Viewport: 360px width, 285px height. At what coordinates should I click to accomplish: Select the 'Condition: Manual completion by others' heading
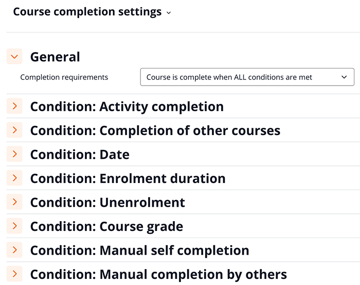(x=158, y=274)
